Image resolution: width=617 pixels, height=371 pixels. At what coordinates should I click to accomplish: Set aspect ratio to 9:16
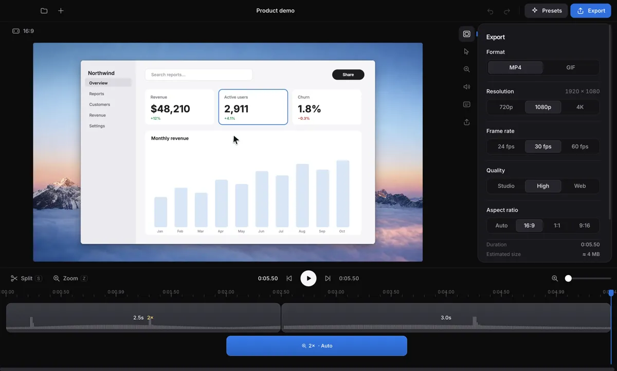coord(585,226)
